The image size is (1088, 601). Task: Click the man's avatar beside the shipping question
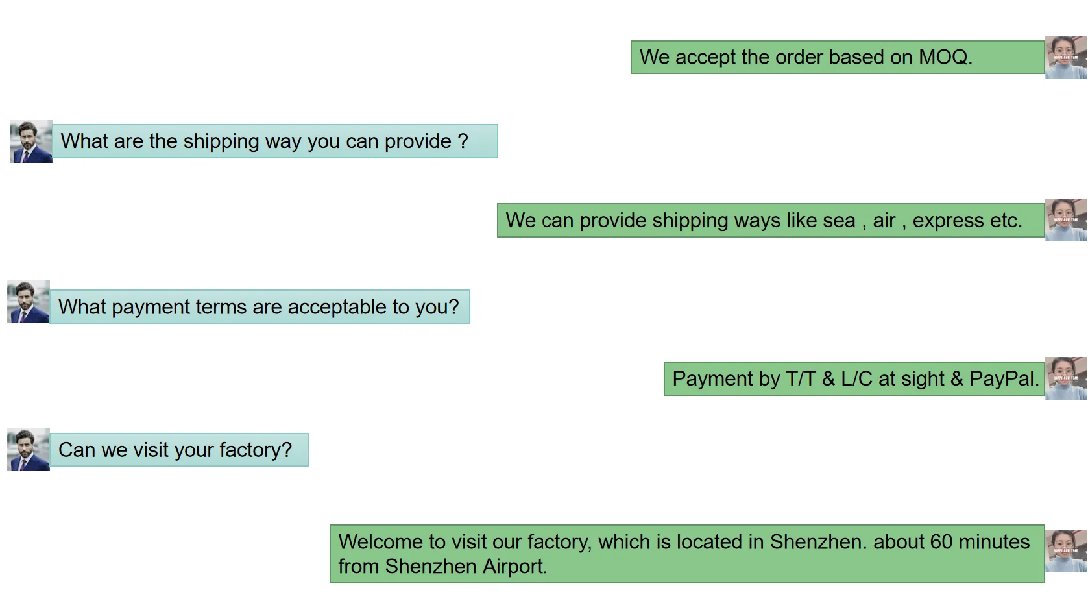(x=31, y=141)
